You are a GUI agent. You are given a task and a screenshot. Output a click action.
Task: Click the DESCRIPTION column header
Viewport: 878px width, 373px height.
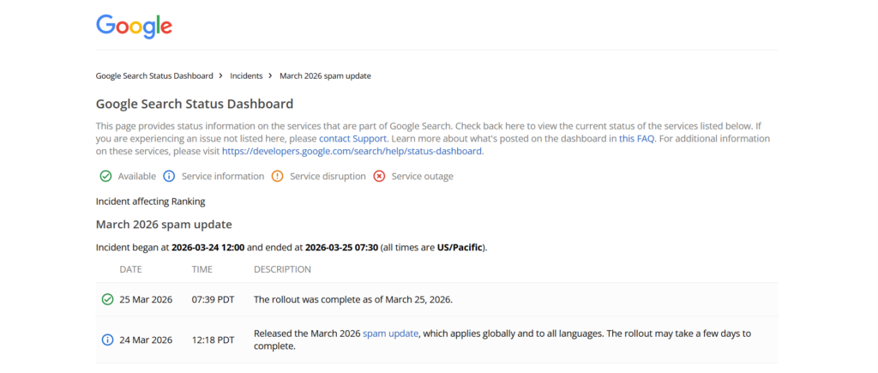click(x=282, y=269)
